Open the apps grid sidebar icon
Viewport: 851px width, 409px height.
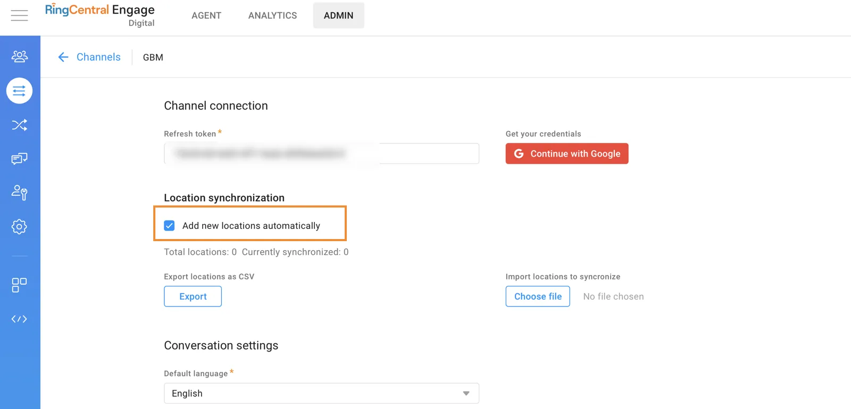click(19, 285)
